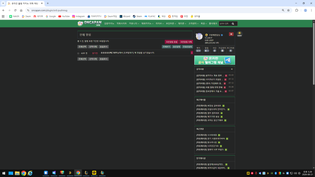The height and width of the screenshot is (177, 315).
Task: Open the first post under 최근게시물
Action: (209, 106)
